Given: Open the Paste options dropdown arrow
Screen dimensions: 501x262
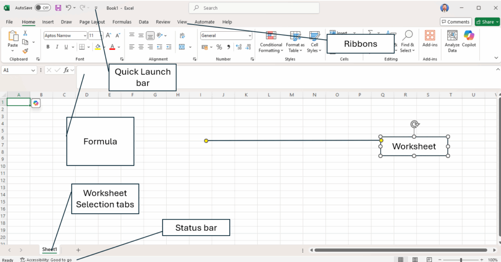Looking at the screenshot, I should 13,51.
